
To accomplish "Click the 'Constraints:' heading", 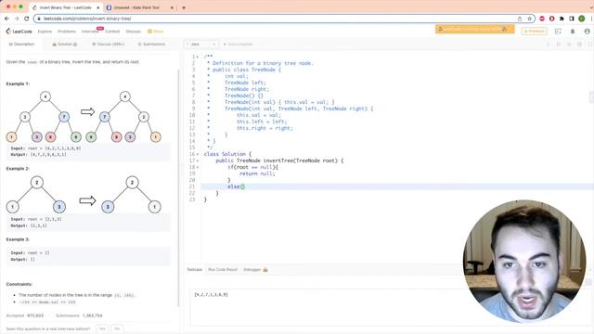I will click(x=19, y=284).
